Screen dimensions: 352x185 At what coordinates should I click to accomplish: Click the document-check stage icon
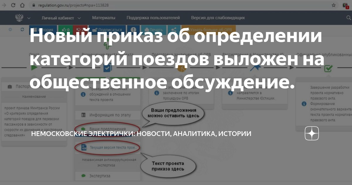pos(107,68)
